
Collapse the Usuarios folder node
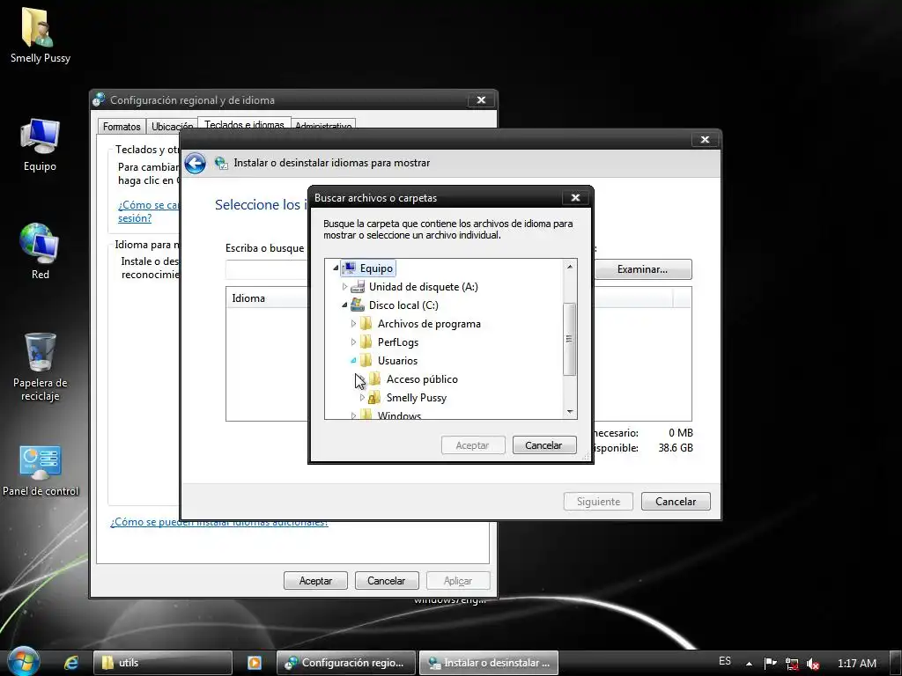click(353, 360)
